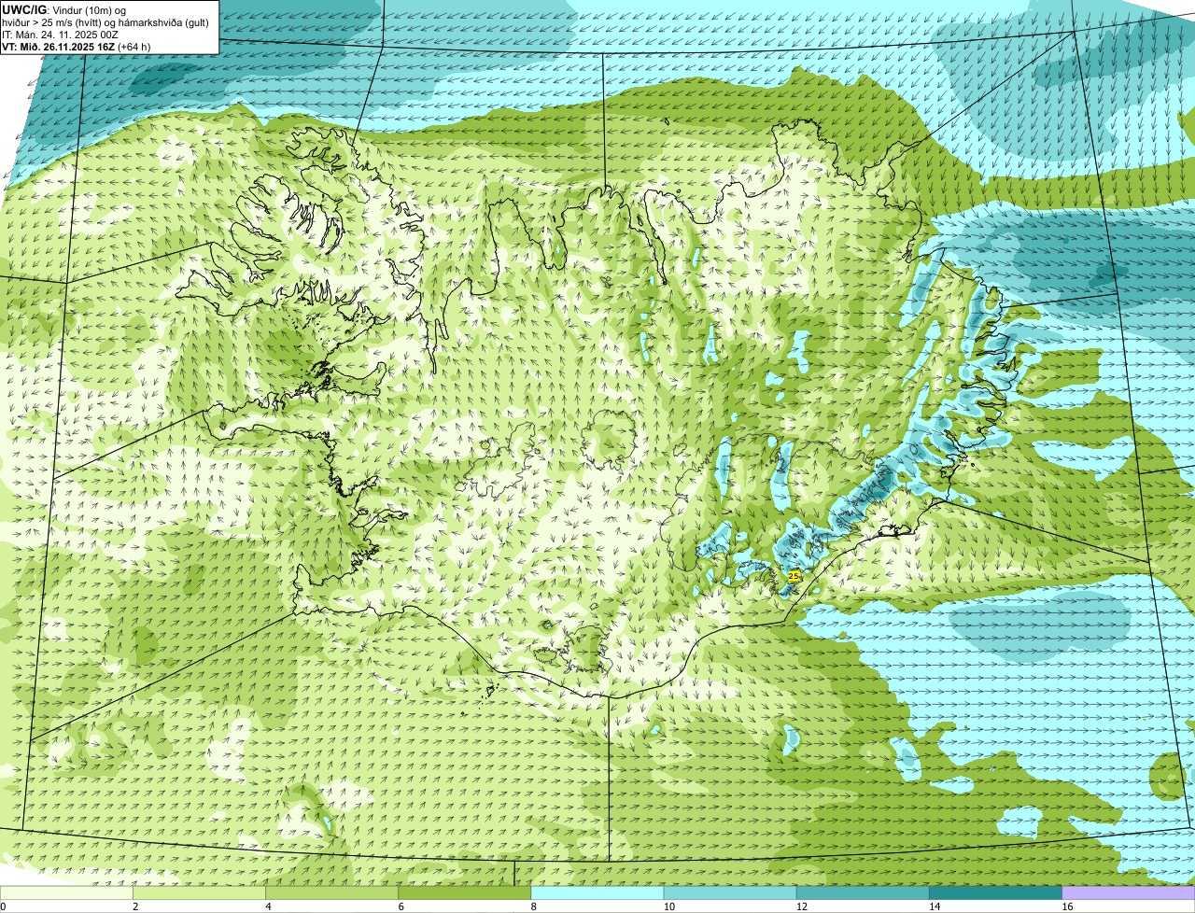Select the 2–4 m/s light green legend swatch
Image resolution: width=1195 pixels, height=913 pixels.
[200, 893]
